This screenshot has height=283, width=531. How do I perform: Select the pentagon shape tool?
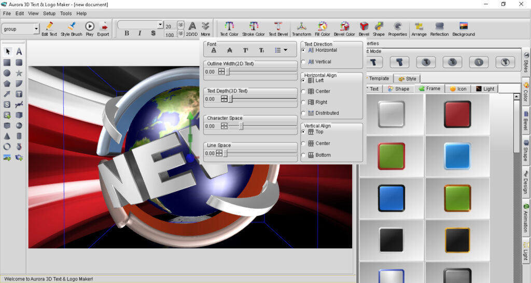pos(7,83)
